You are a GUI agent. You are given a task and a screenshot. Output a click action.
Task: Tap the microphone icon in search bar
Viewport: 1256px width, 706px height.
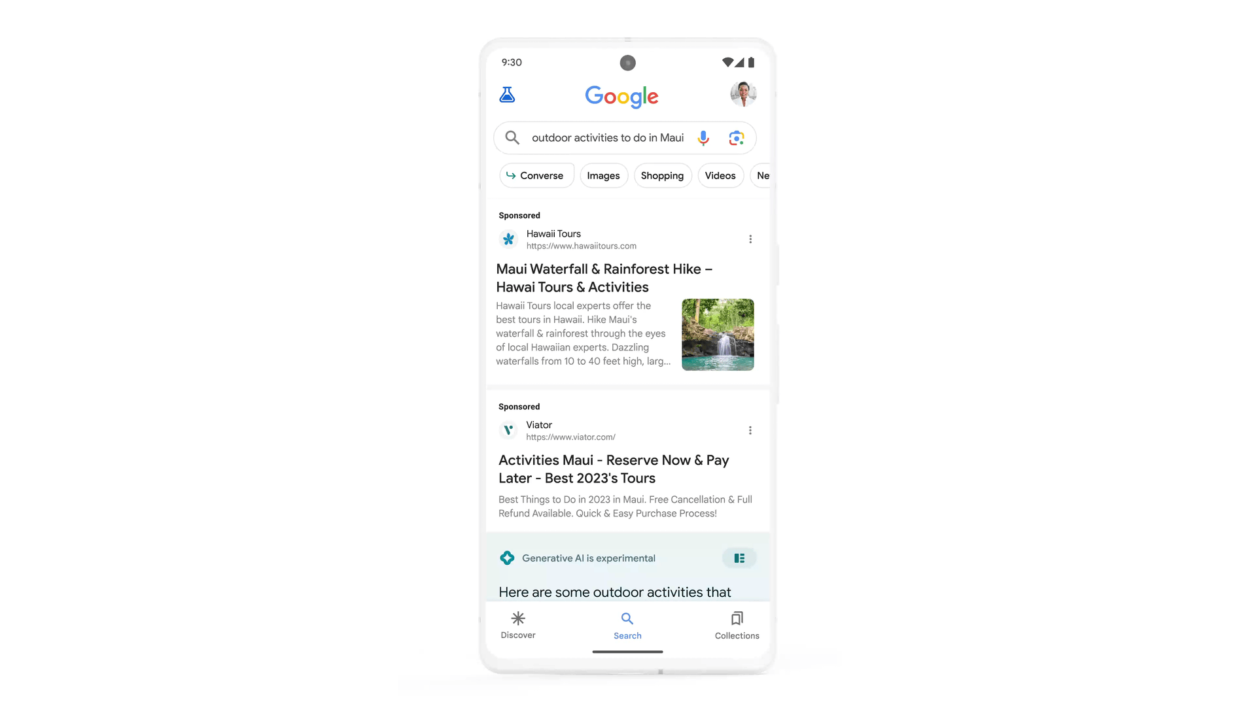[704, 138]
